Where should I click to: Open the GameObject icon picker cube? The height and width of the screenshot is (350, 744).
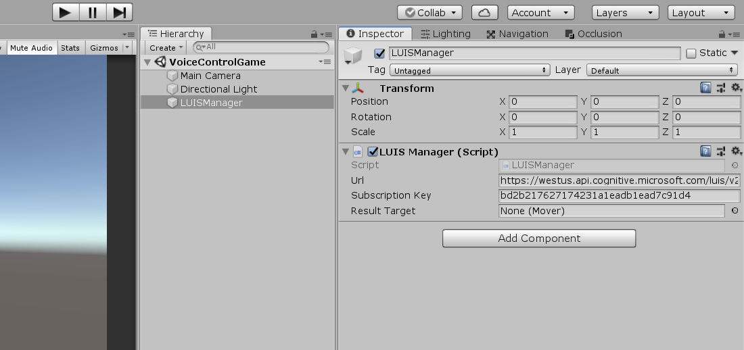coord(352,56)
